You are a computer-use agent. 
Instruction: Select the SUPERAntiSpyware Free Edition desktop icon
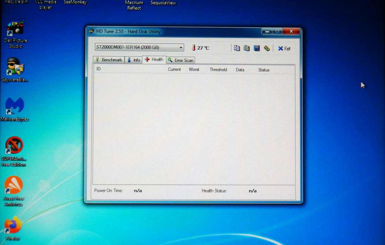(x=14, y=151)
